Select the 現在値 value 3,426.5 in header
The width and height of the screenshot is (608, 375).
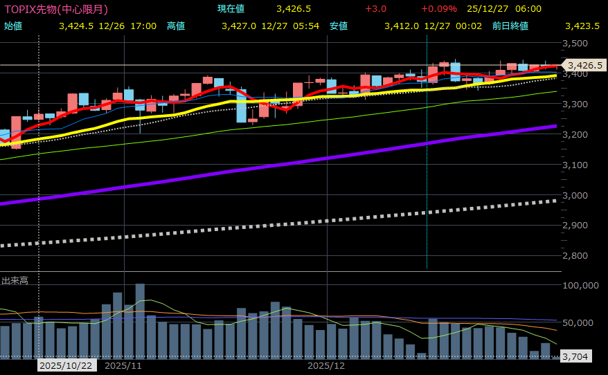[x=293, y=9]
